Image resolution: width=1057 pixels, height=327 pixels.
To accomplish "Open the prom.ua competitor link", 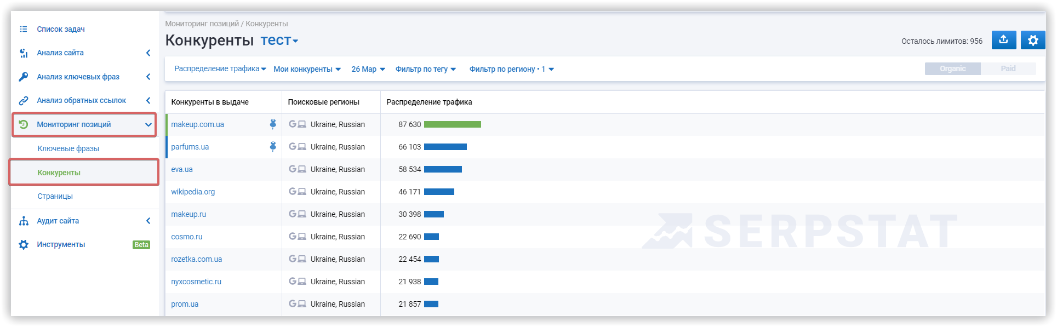I will click(x=185, y=304).
